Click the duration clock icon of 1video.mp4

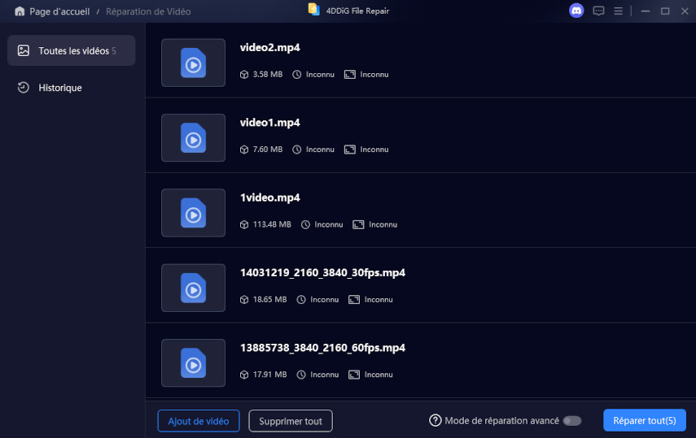[x=305, y=225]
